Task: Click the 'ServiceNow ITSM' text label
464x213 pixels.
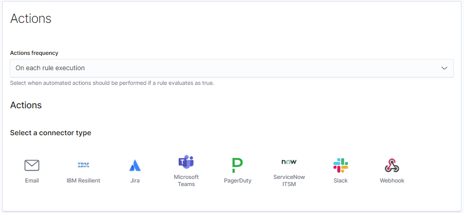Action: (289, 180)
